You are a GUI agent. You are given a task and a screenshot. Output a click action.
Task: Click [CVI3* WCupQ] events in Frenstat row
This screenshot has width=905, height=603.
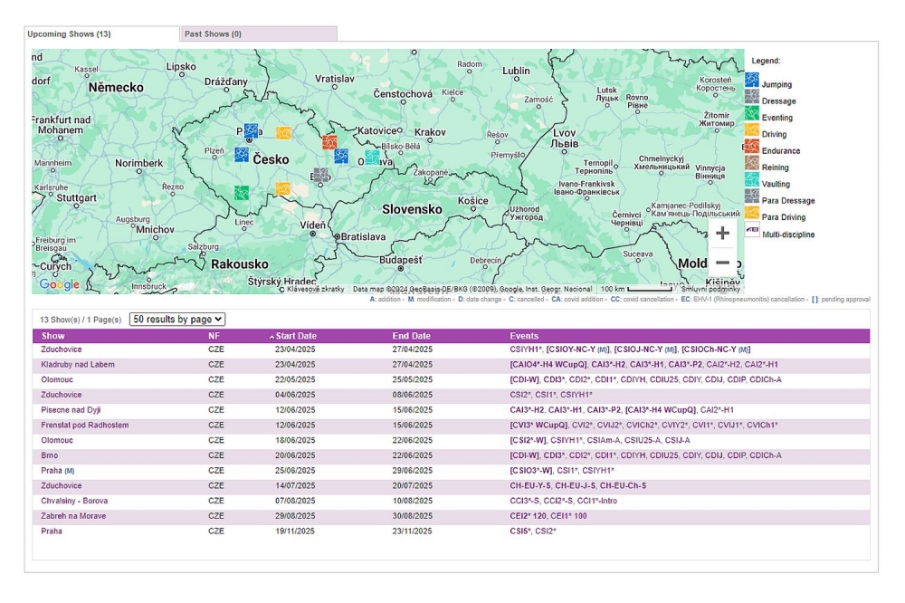click(x=643, y=426)
